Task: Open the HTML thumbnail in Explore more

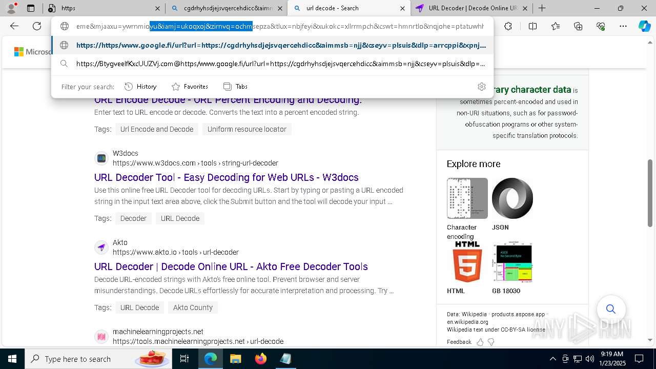Action: point(467,262)
